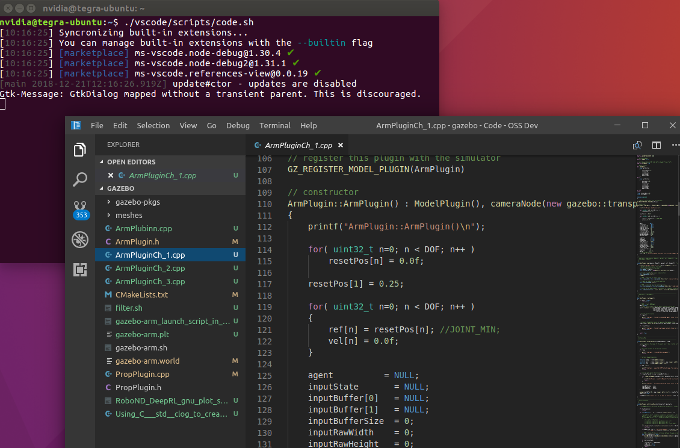Viewport: 680px width, 448px height.
Task: Click the //JOINT_MIN comment on line 121
Action: tap(469, 329)
